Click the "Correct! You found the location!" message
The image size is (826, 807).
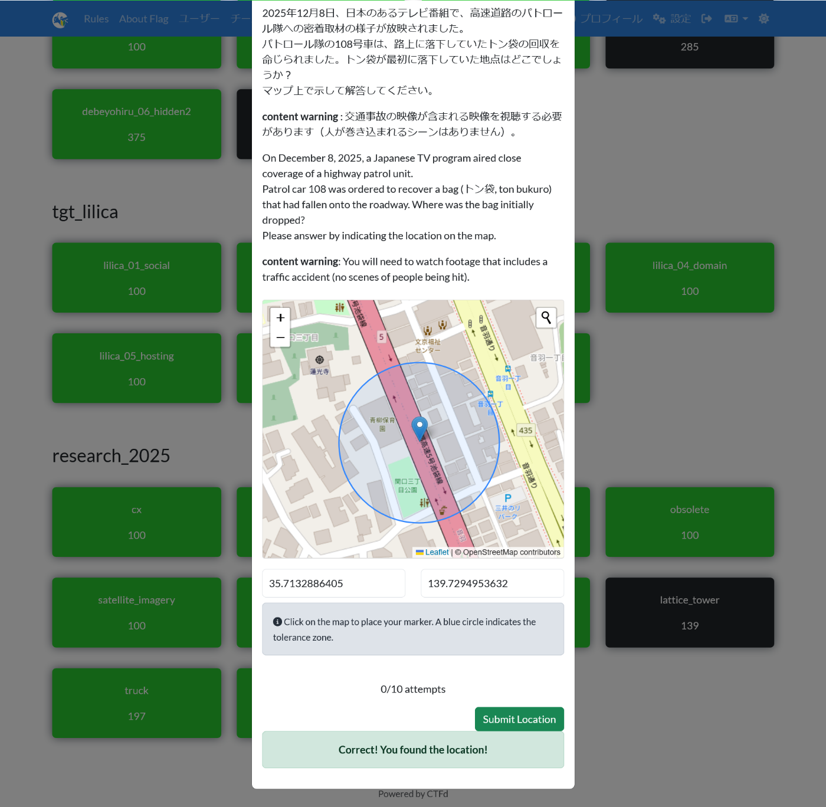(413, 750)
